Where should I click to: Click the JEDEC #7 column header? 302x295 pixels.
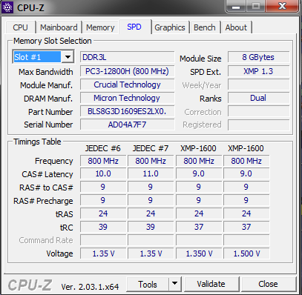click(x=151, y=148)
